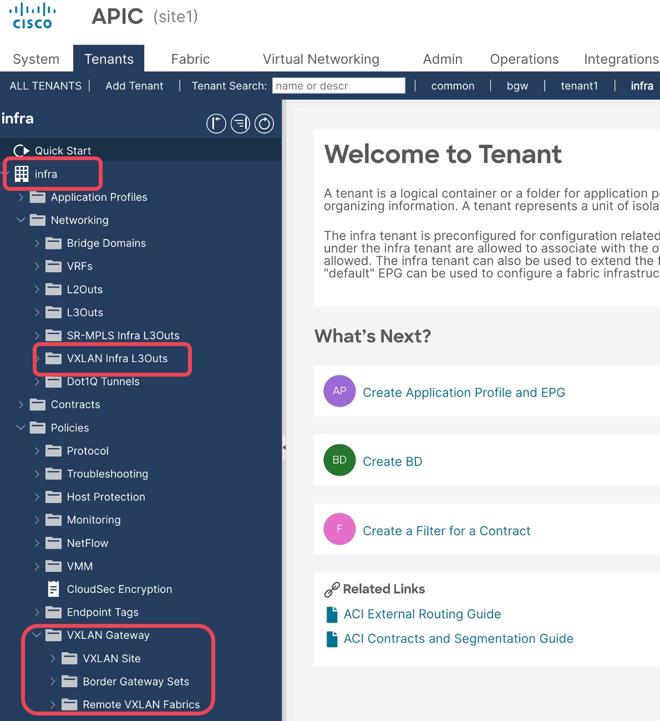Expand the Application Profiles node
Screen dimensions: 660x721
(x=21, y=197)
